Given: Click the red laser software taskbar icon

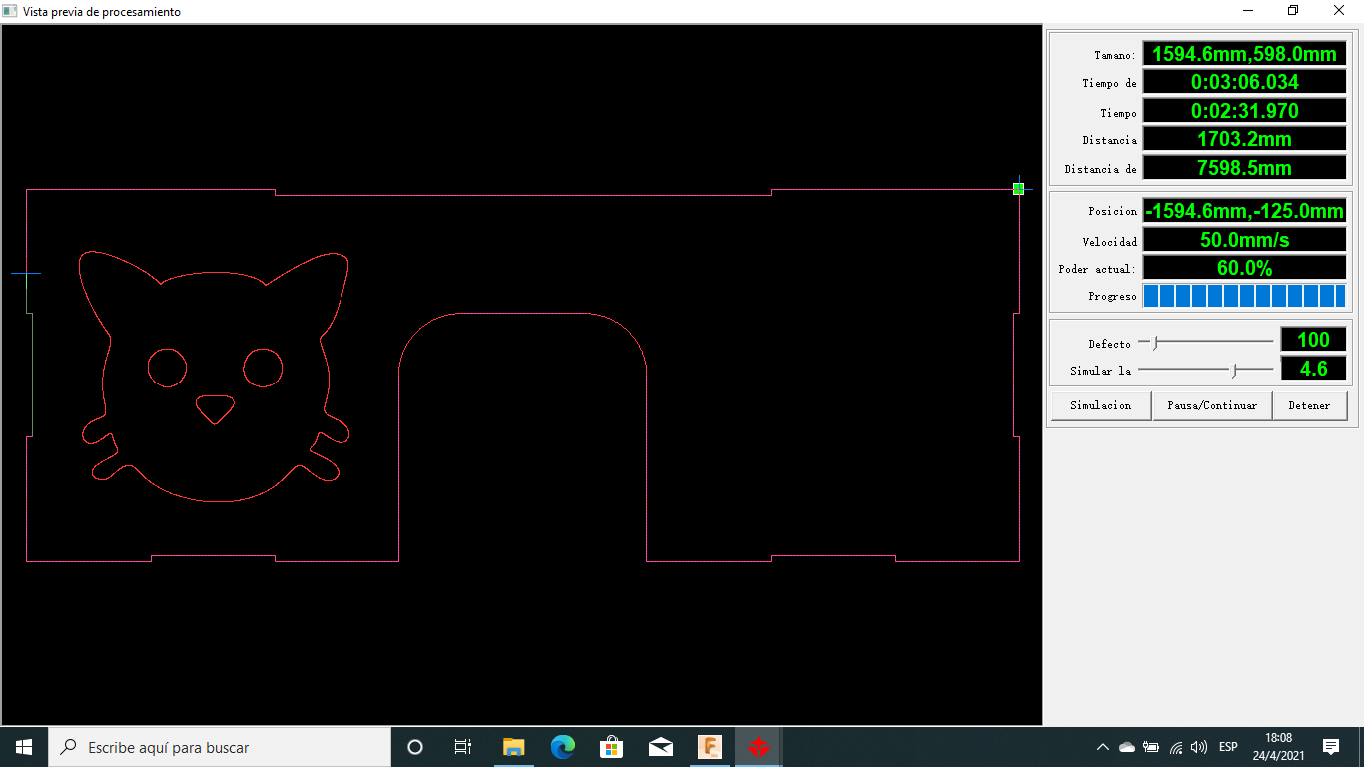Looking at the screenshot, I should [x=759, y=747].
